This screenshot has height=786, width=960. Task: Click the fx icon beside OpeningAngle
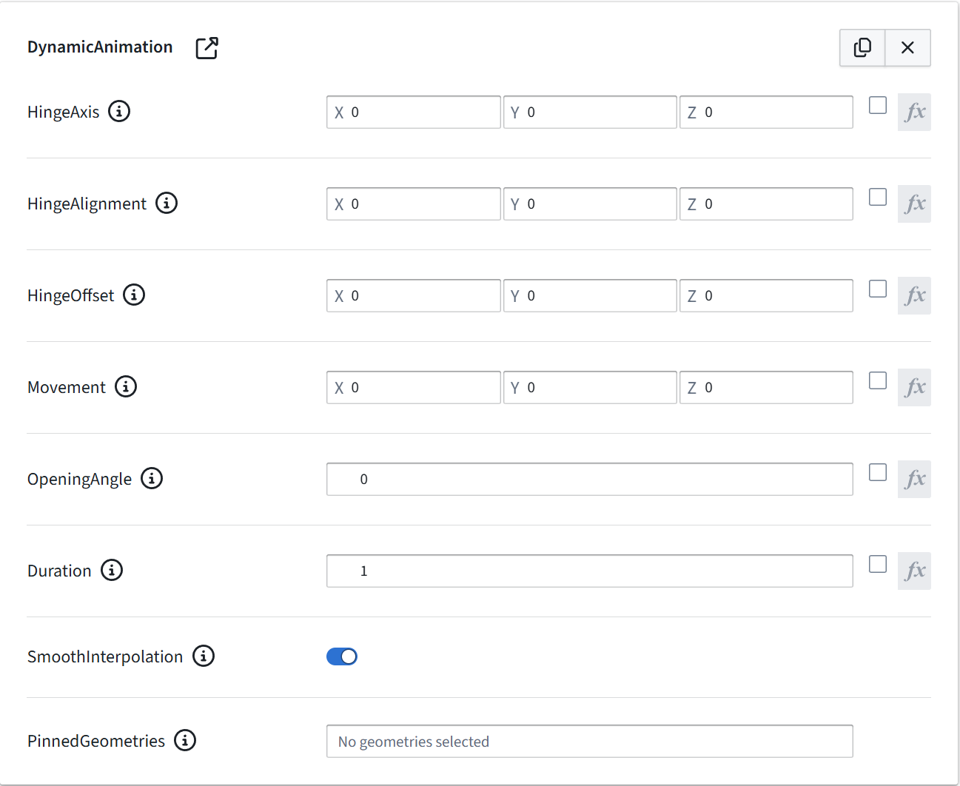(914, 479)
